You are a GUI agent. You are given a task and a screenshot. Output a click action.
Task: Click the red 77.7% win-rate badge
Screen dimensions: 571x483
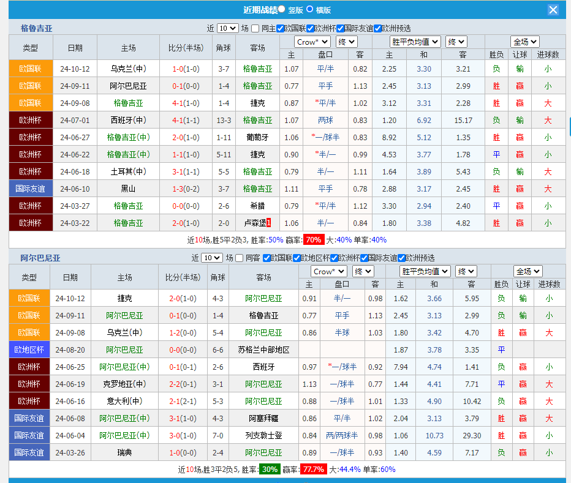[314, 470]
